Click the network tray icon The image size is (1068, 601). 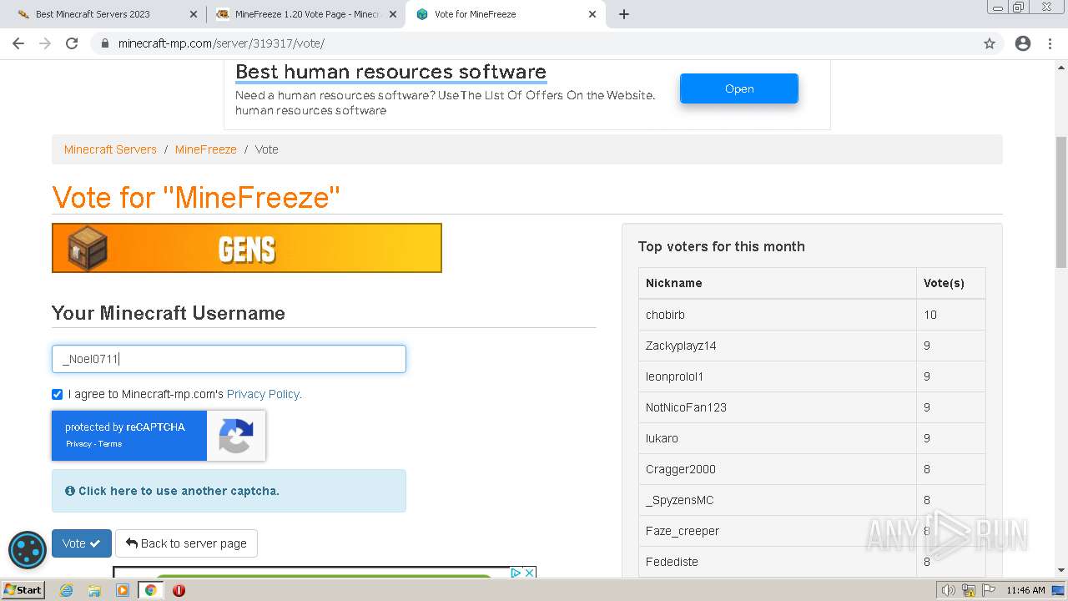[x=969, y=590]
